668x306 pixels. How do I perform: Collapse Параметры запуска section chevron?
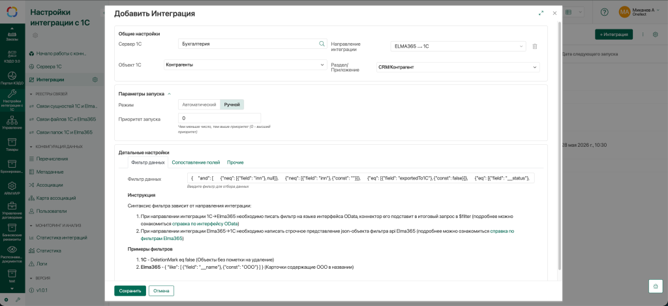pos(169,94)
